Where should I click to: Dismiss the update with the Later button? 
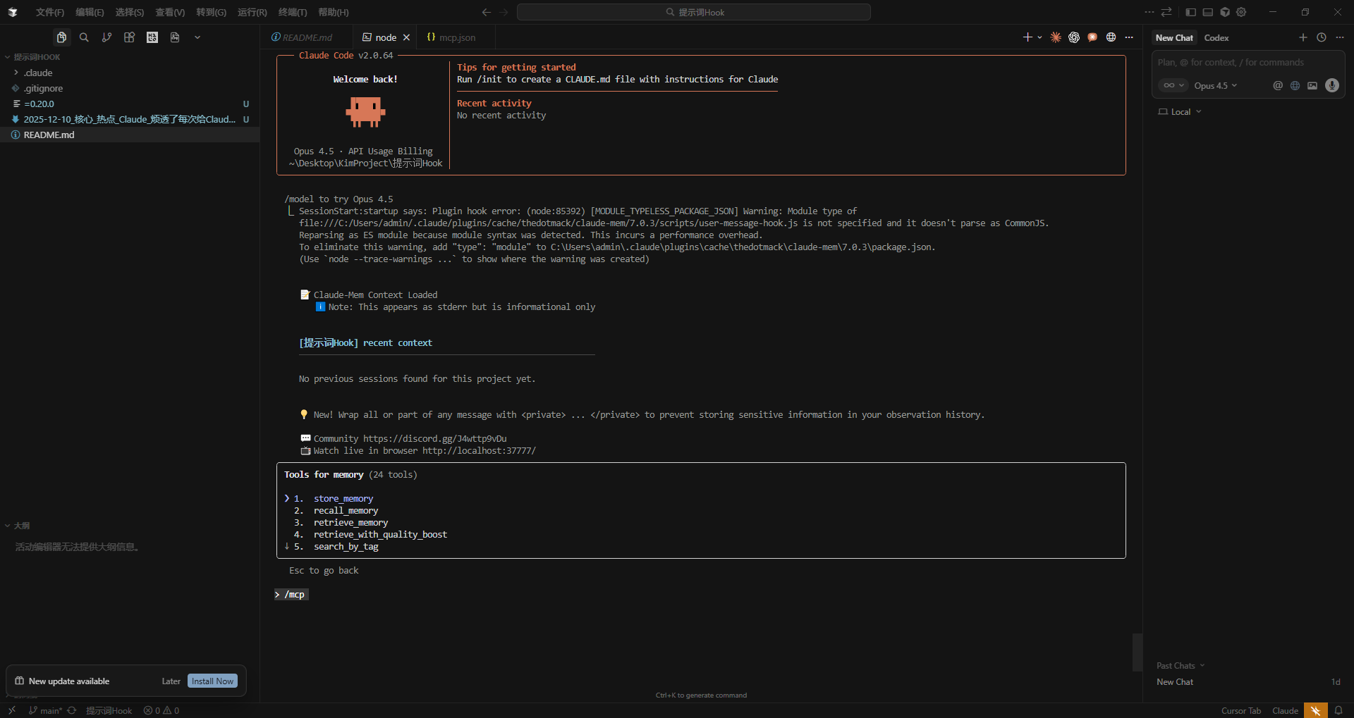coord(171,681)
